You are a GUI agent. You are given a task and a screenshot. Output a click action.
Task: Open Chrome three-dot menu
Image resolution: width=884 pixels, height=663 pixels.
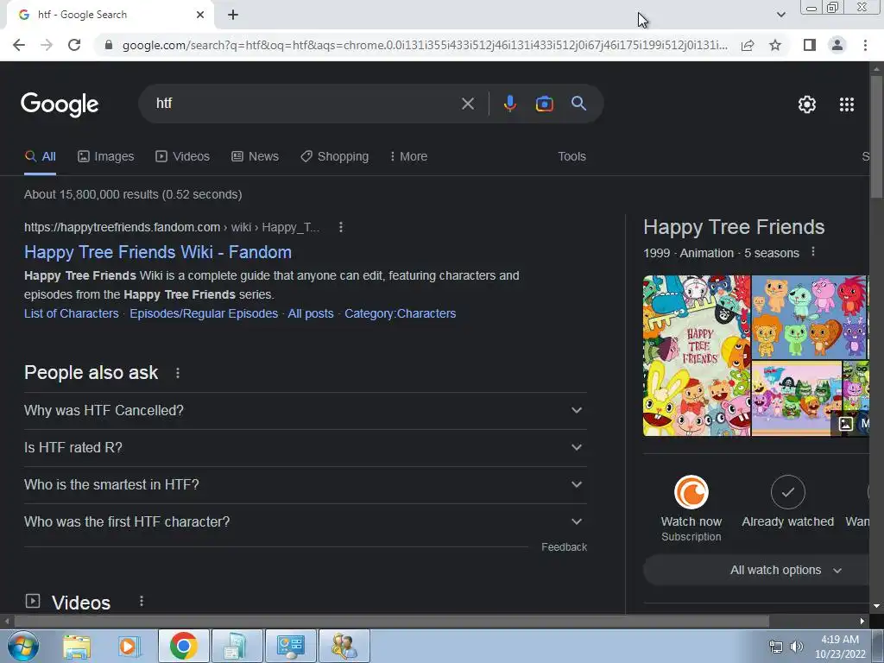click(x=865, y=45)
